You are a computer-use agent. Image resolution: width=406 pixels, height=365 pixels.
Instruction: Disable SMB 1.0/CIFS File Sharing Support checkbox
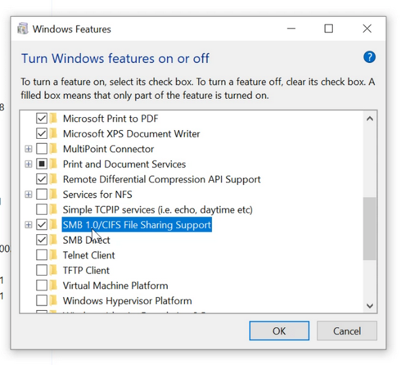tap(42, 225)
